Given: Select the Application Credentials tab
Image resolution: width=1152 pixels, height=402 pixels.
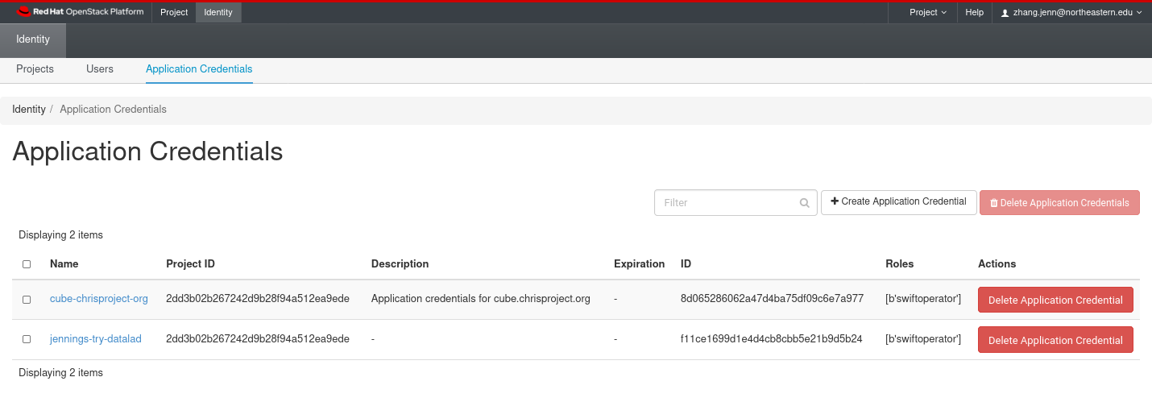Looking at the screenshot, I should [199, 69].
